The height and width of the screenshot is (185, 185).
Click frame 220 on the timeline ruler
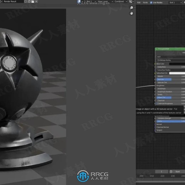pyautogui.click(x=162, y=176)
